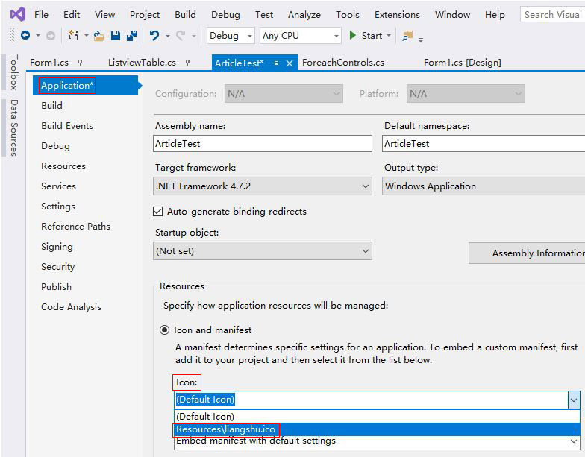Choose (Default Icon) in the dropdown list

coord(377,416)
